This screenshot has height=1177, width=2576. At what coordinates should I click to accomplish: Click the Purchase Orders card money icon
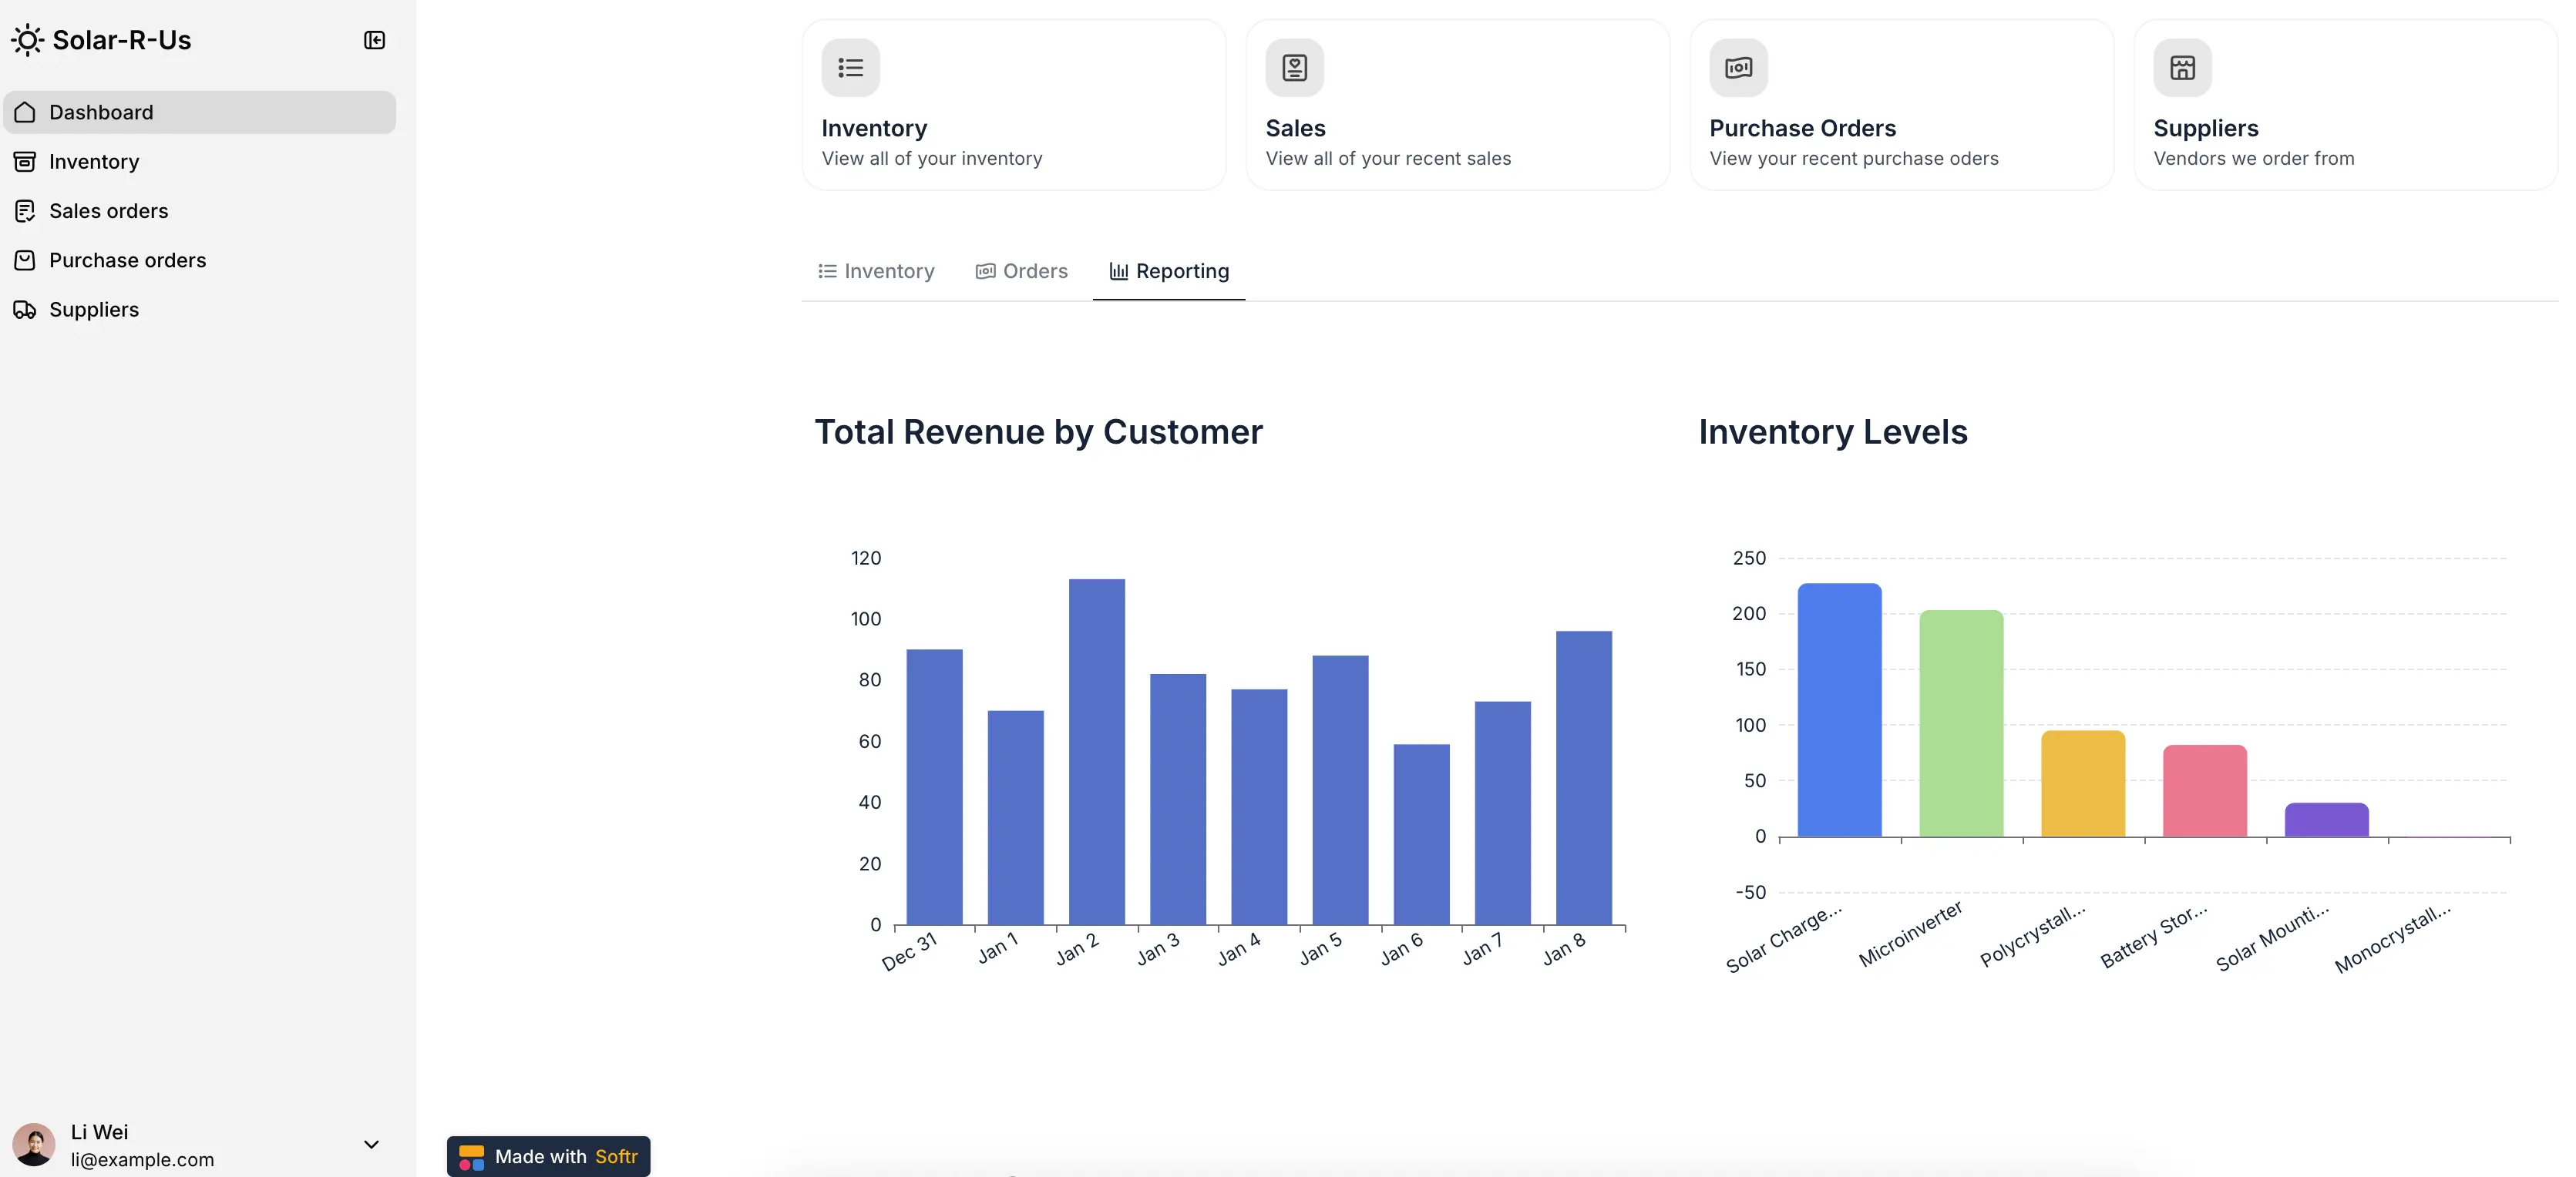click(x=1738, y=68)
